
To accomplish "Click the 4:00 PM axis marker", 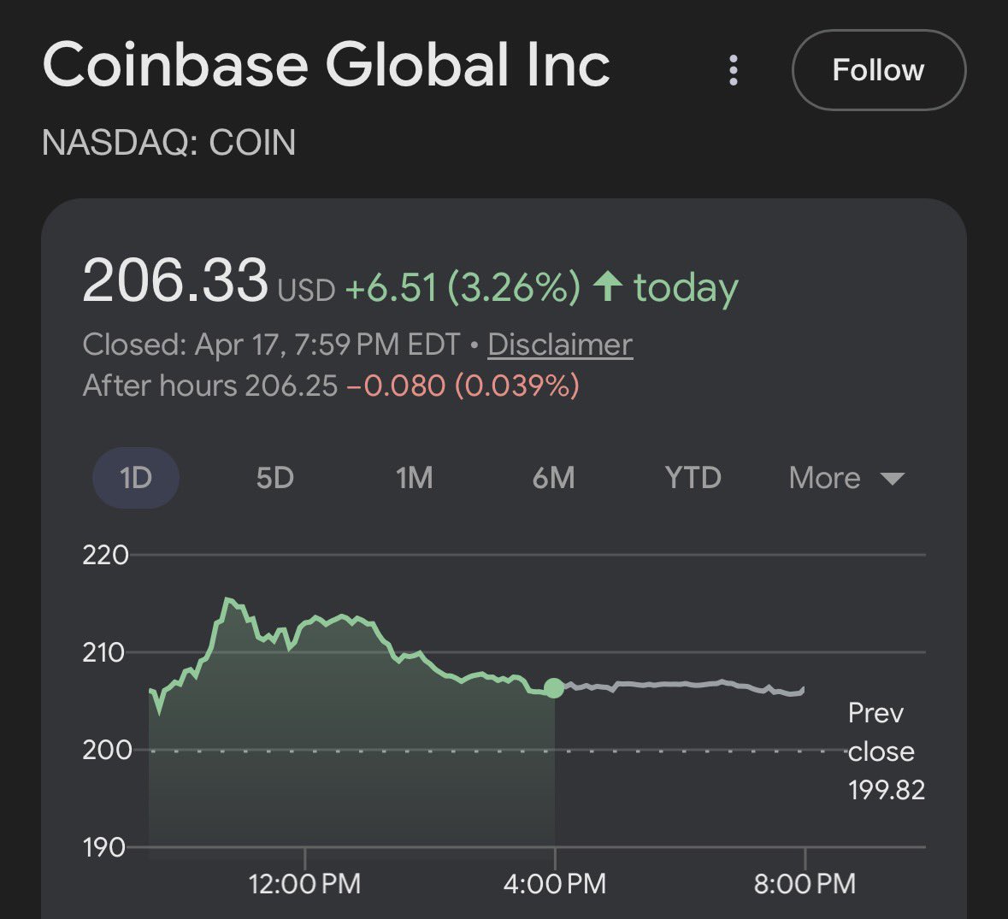I will pyautogui.click(x=555, y=883).
